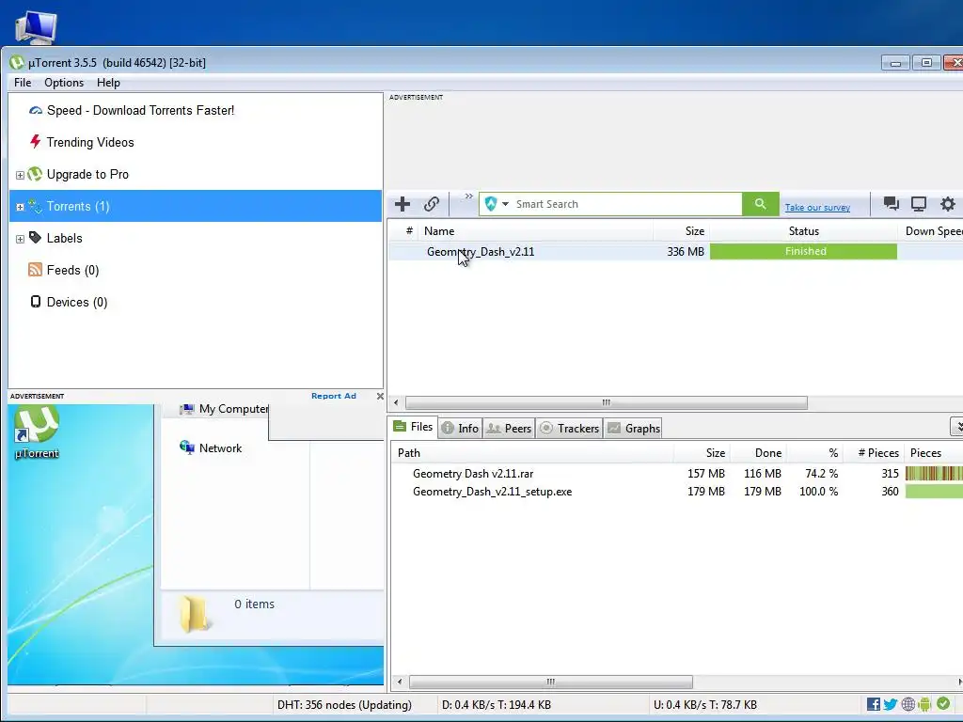
Task: Click the Add Torrent from URL link icon
Action: pyautogui.click(x=432, y=204)
